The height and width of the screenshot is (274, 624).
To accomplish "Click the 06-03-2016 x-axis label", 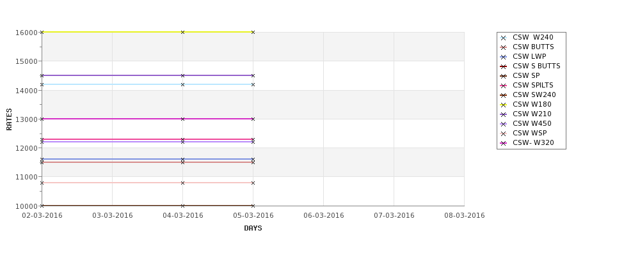I will point(324,216).
